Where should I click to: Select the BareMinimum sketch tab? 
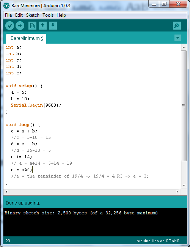click(26, 38)
